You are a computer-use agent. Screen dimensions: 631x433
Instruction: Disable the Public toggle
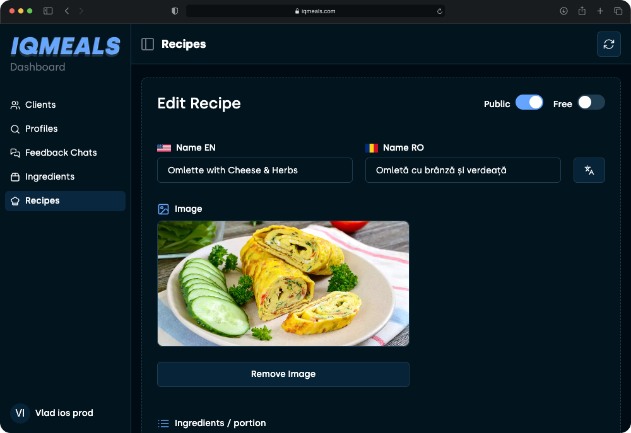(529, 101)
